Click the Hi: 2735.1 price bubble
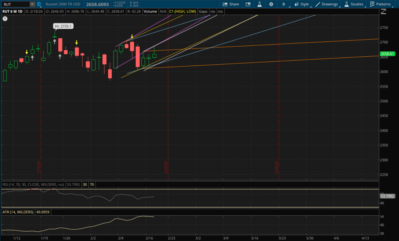Screen dimensions: 399x241 tap(63, 26)
